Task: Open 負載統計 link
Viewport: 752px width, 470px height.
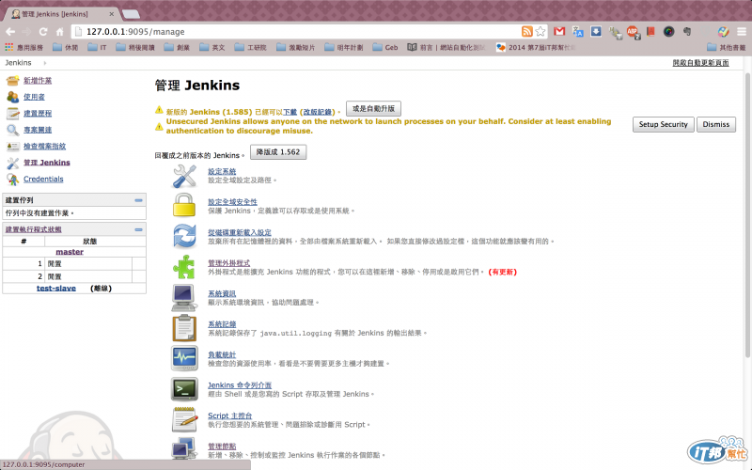Action: tap(222, 354)
